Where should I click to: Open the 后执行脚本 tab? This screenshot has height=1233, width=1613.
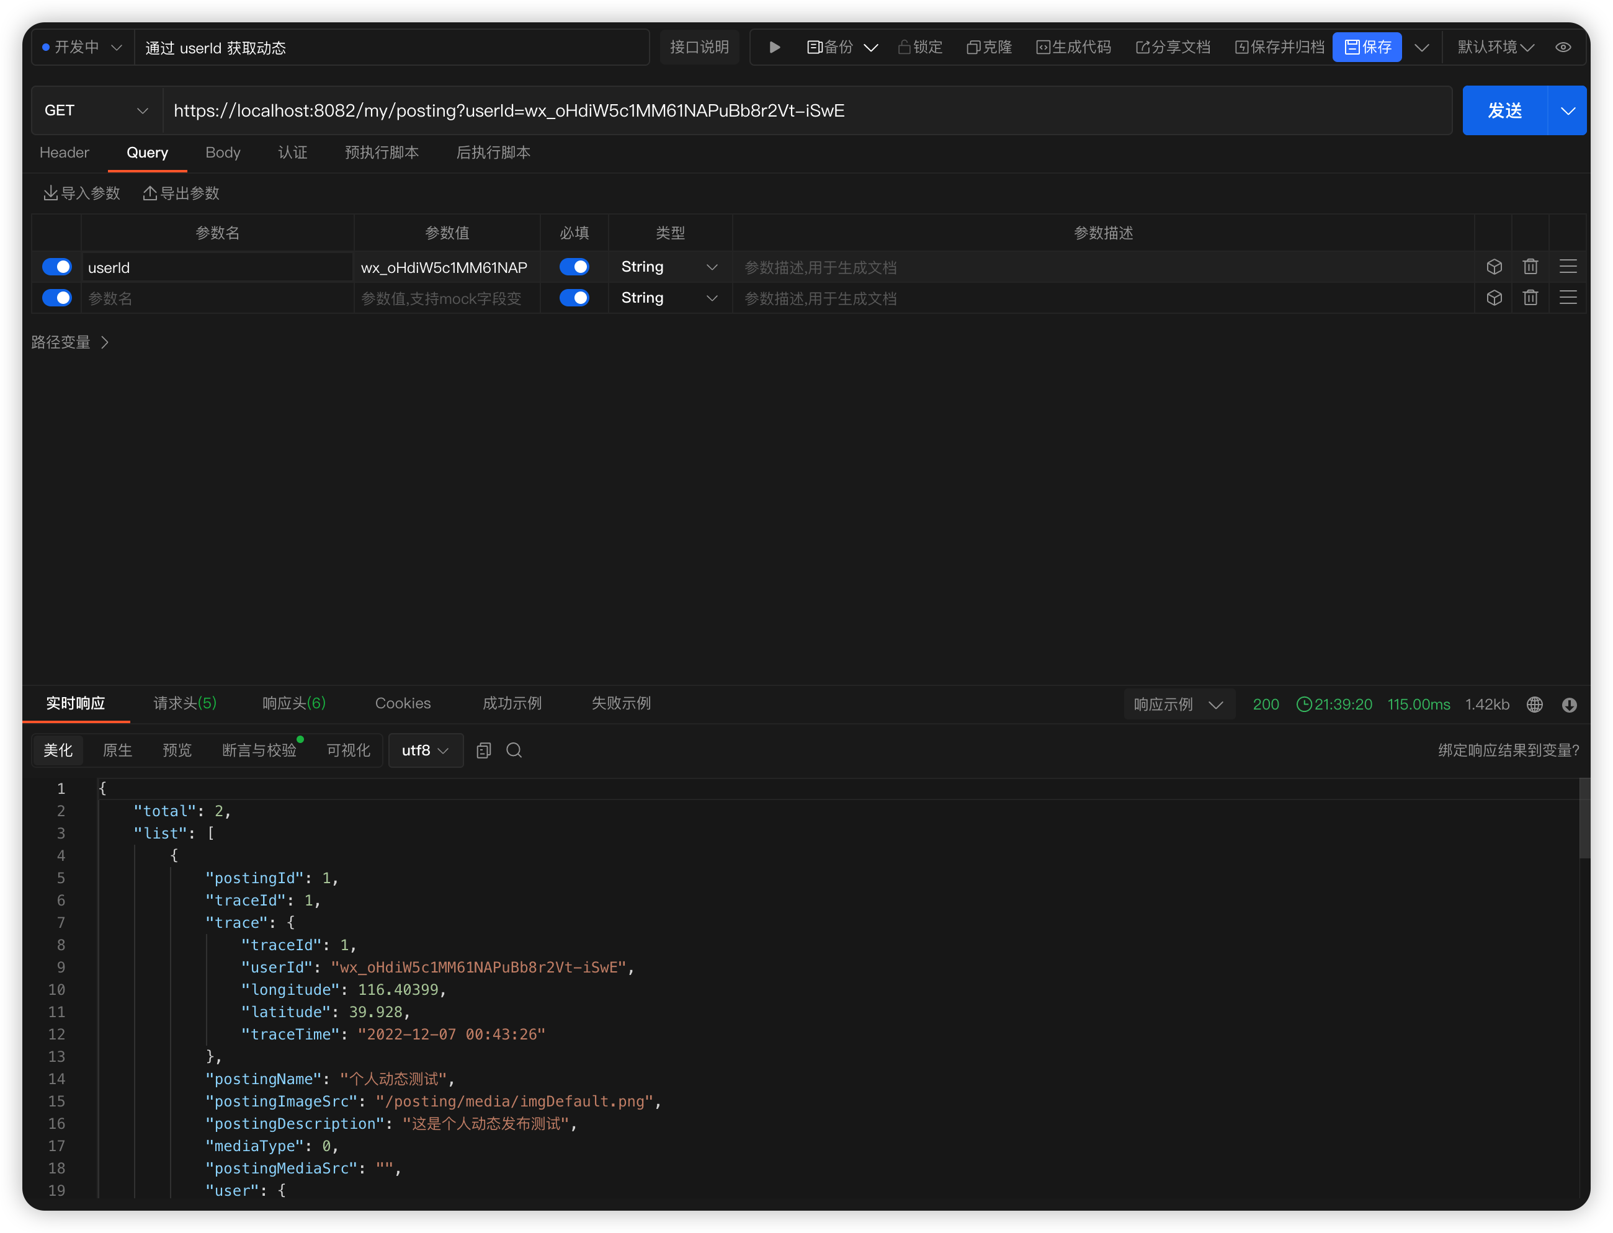point(493,153)
